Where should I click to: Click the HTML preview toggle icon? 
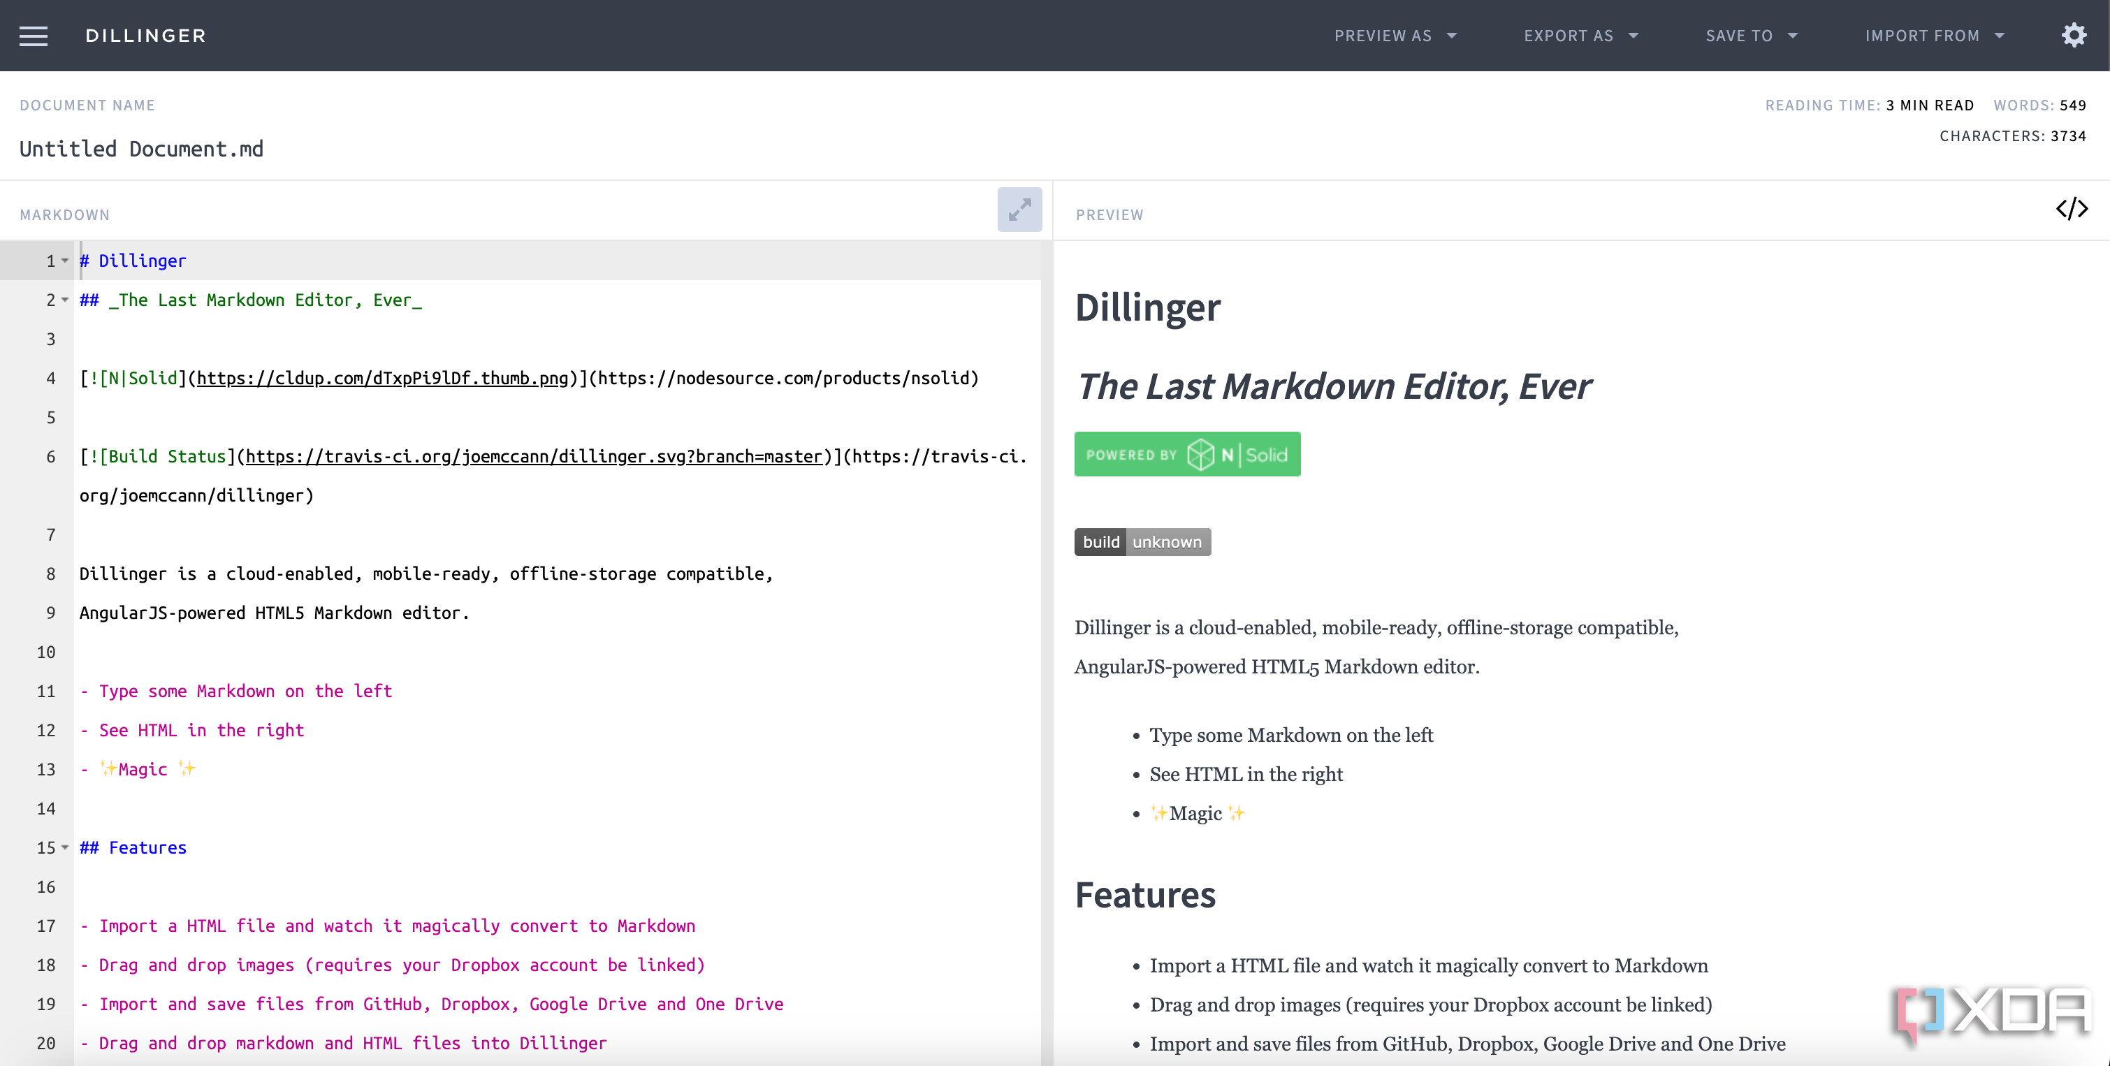pyautogui.click(x=2072, y=210)
